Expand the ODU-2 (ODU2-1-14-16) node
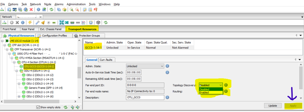The height and width of the screenshot is (112, 304). click(19, 96)
